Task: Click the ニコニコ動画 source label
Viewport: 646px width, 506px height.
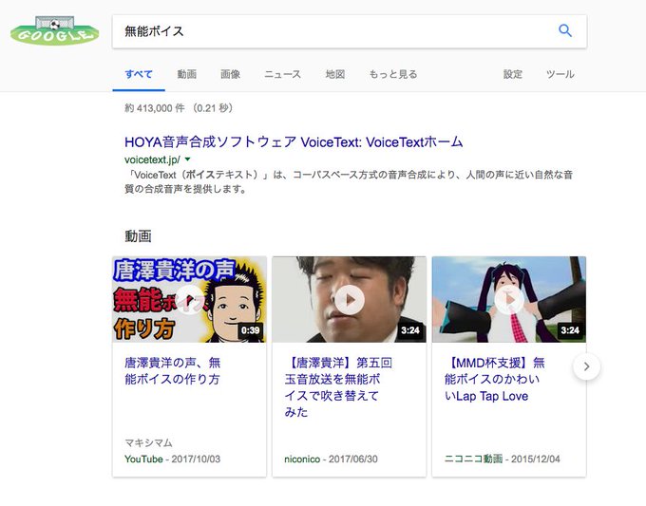Action: click(x=473, y=459)
